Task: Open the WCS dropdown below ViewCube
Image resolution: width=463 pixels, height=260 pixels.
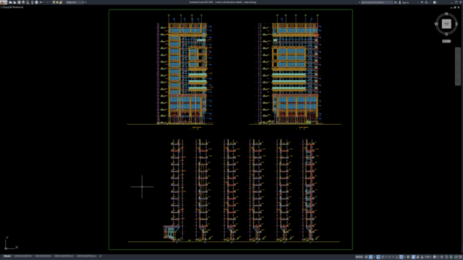Action: click(x=446, y=41)
